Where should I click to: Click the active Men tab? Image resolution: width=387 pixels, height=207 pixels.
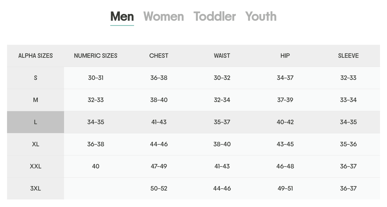122,16
